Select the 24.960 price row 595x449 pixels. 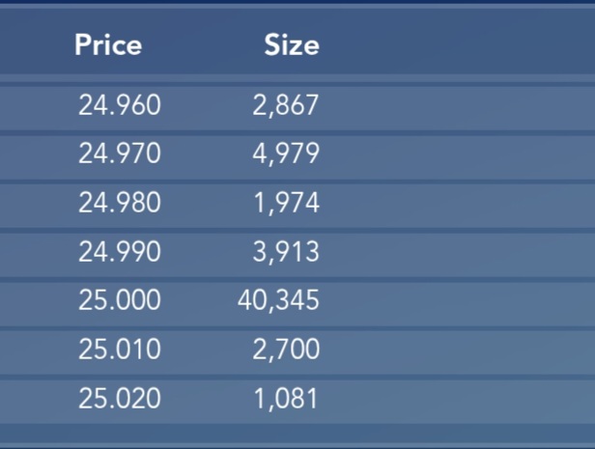(297, 105)
